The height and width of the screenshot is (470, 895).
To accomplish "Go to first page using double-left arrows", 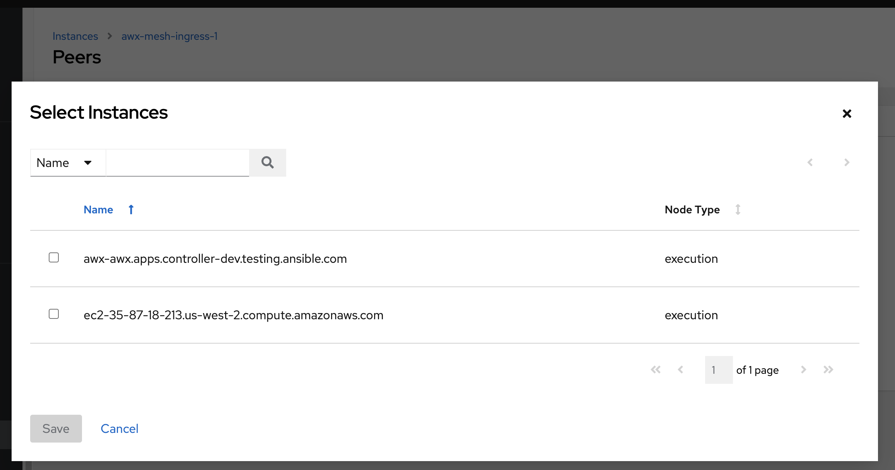I will [x=656, y=370].
